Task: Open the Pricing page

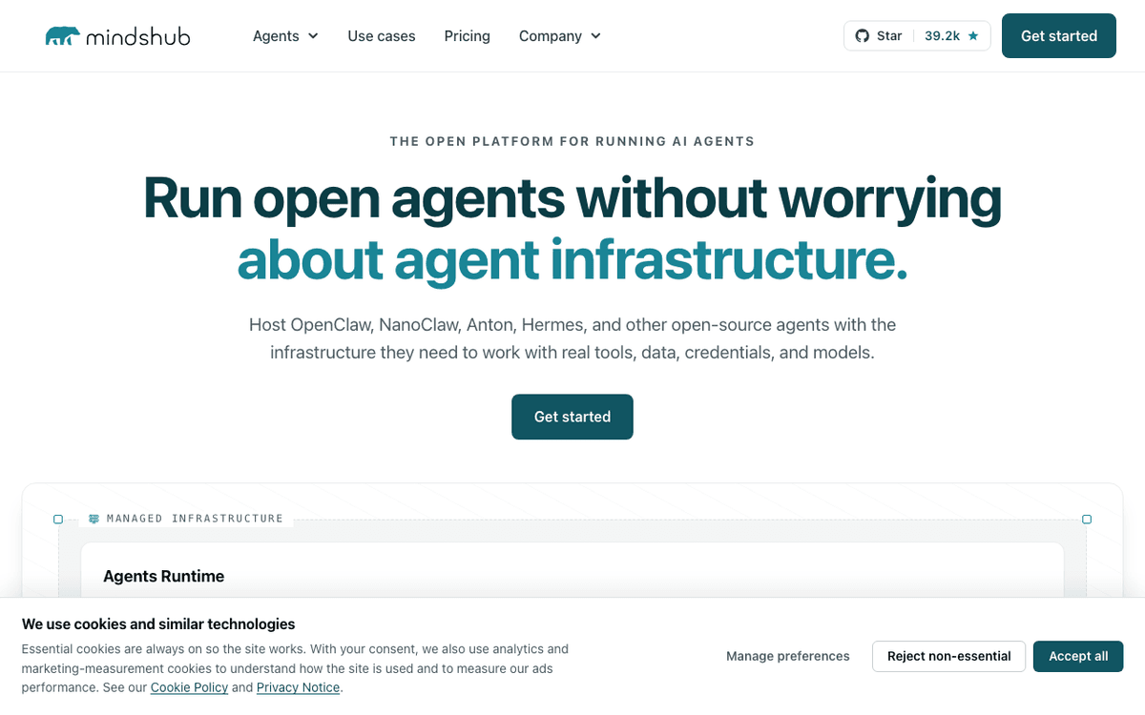Action: pos(468,36)
